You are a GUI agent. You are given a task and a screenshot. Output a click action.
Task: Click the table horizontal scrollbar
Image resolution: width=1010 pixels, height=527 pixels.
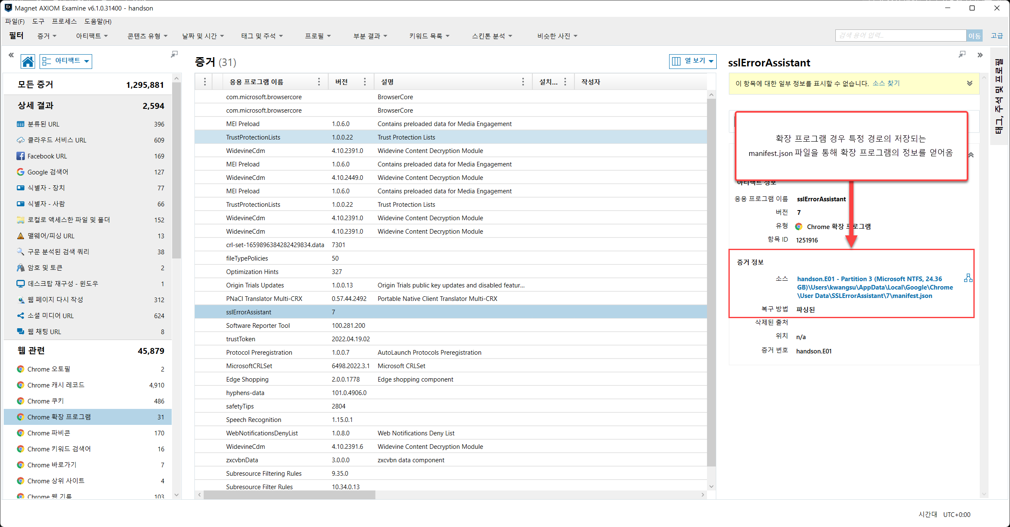(290, 495)
